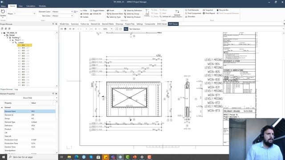The height and width of the screenshot is (160, 285).
Task: Choose Select by Type
Action: click(x=114, y=17)
